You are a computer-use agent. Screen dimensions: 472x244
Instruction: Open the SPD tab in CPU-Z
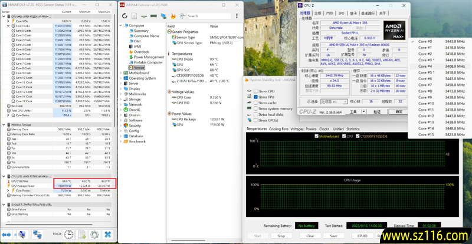(342, 12)
